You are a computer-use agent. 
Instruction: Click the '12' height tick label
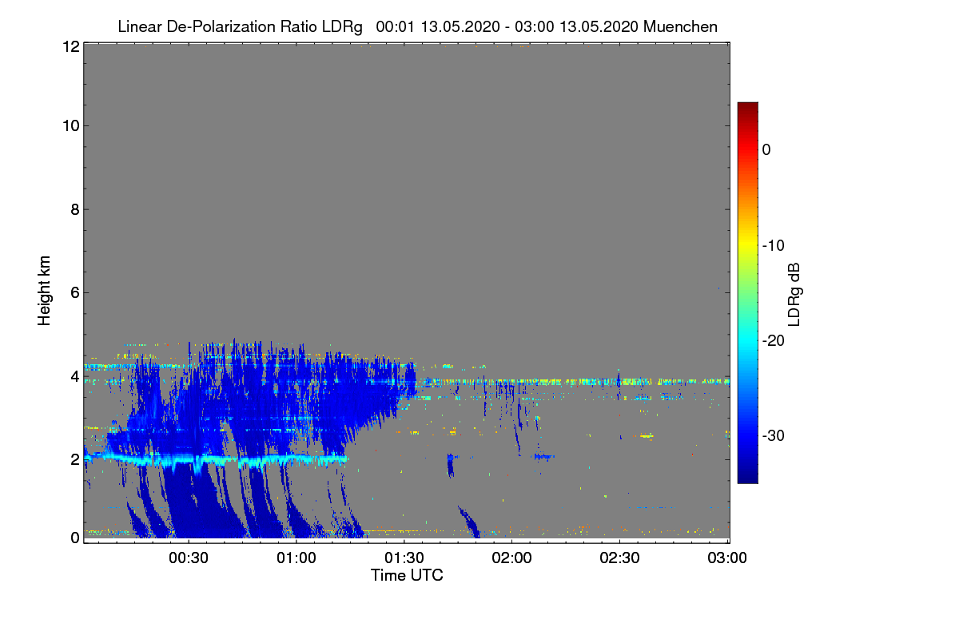70,47
